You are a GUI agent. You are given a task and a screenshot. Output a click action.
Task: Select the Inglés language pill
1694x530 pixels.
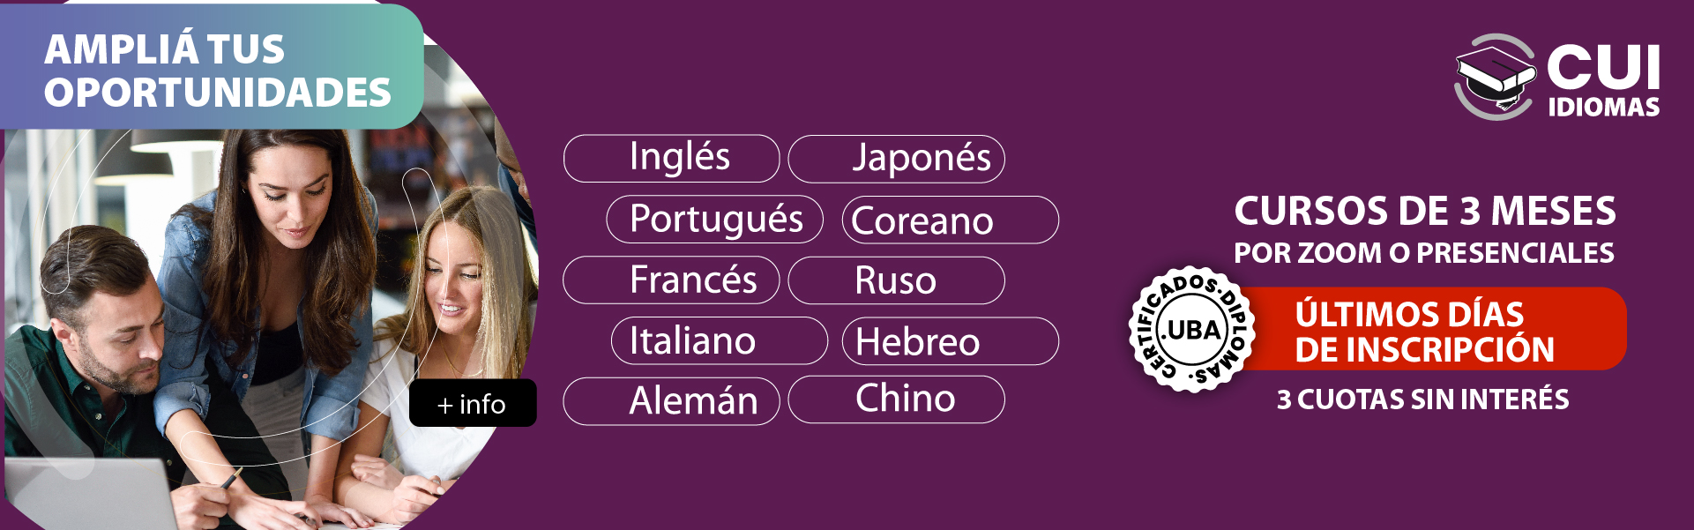(672, 159)
